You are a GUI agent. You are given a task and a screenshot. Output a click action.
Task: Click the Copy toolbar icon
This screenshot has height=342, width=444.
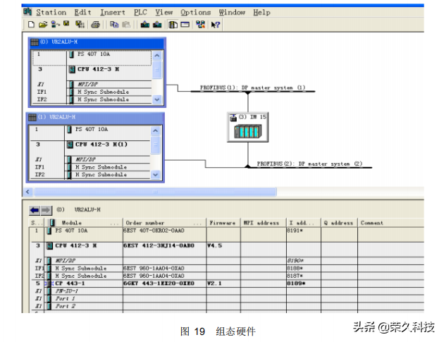(x=113, y=25)
